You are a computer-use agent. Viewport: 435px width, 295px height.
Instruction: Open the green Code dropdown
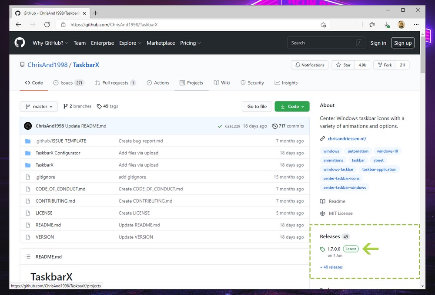(x=292, y=106)
